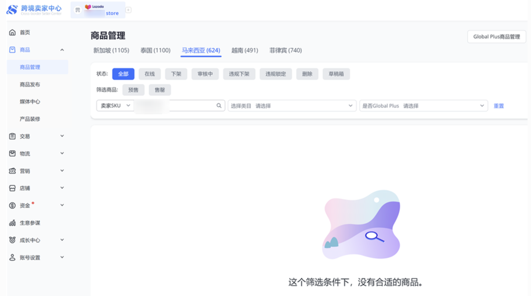Click the Global Plus商品管理 button

tap(496, 36)
